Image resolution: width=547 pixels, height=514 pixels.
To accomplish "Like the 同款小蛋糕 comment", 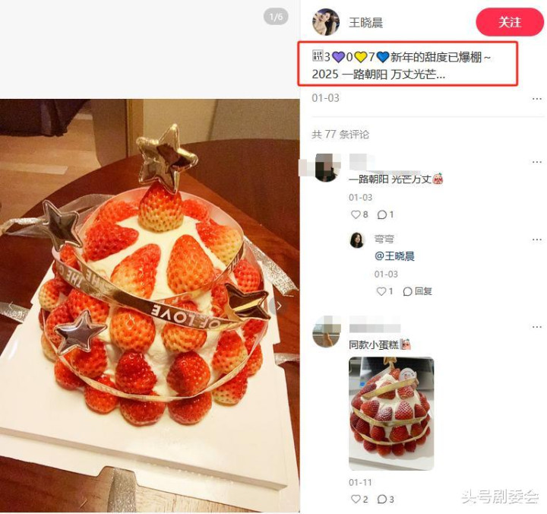I will click(359, 499).
